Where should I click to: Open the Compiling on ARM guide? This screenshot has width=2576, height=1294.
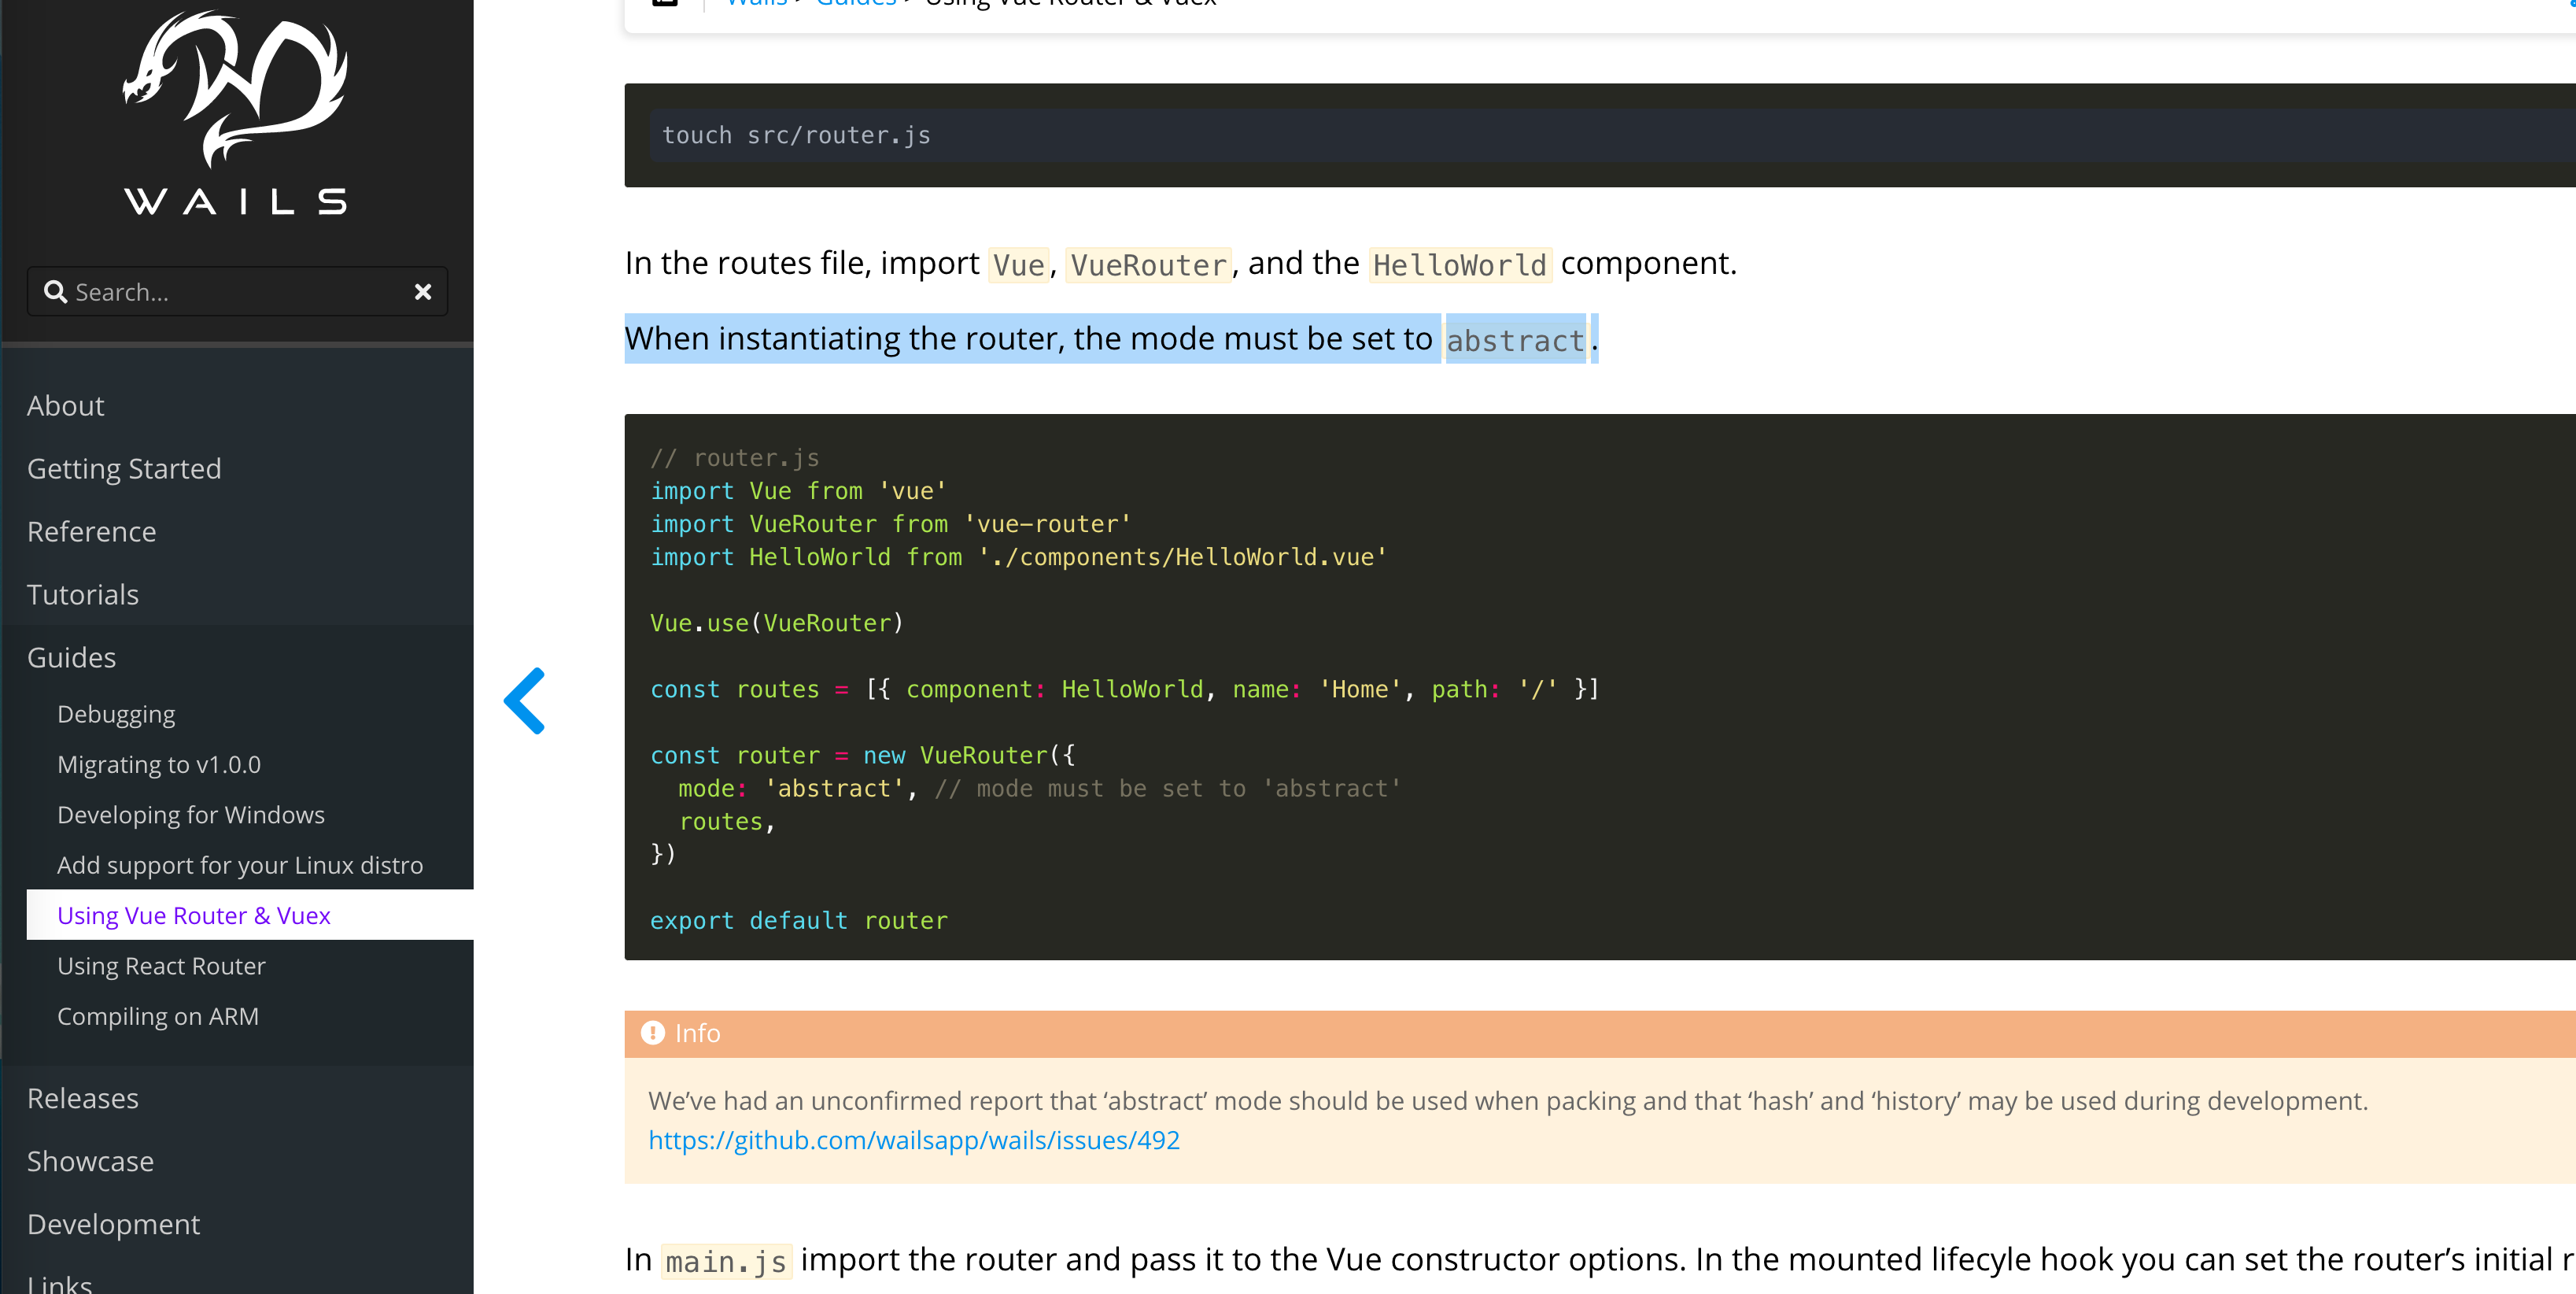point(158,1015)
